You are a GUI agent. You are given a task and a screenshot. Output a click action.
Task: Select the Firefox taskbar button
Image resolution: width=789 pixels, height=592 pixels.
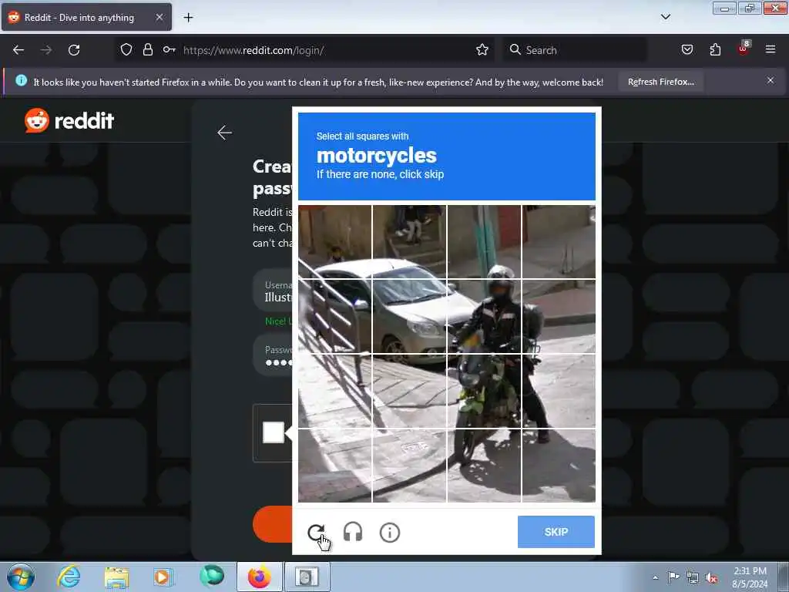259,577
